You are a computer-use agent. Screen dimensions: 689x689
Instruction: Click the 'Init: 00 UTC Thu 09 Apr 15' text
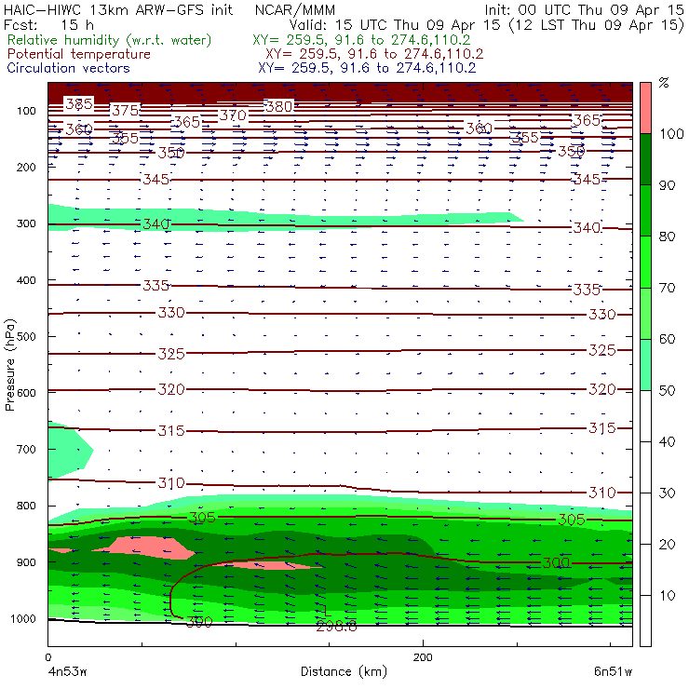[x=584, y=9]
